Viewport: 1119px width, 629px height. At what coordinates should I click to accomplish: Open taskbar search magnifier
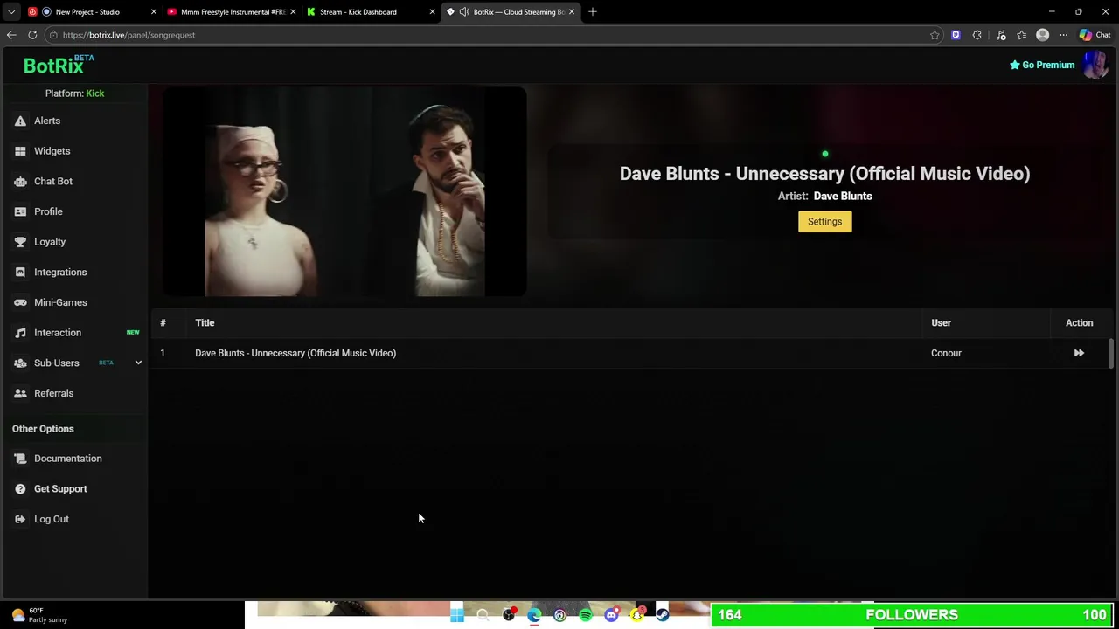click(483, 615)
